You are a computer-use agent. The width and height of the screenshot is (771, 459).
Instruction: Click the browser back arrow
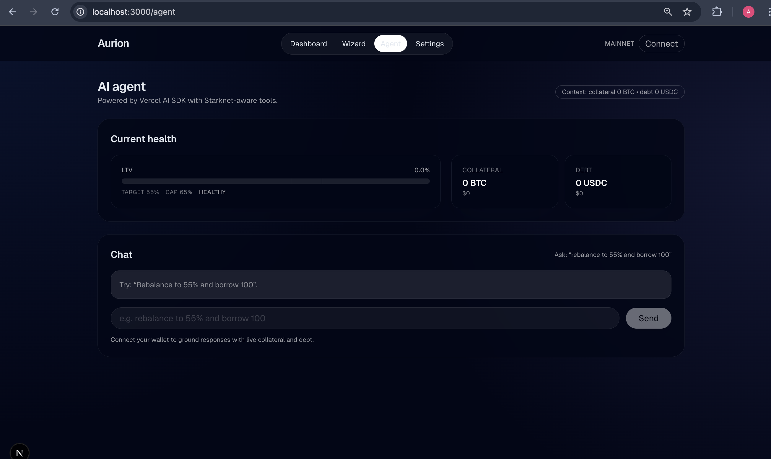pyautogui.click(x=12, y=12)
